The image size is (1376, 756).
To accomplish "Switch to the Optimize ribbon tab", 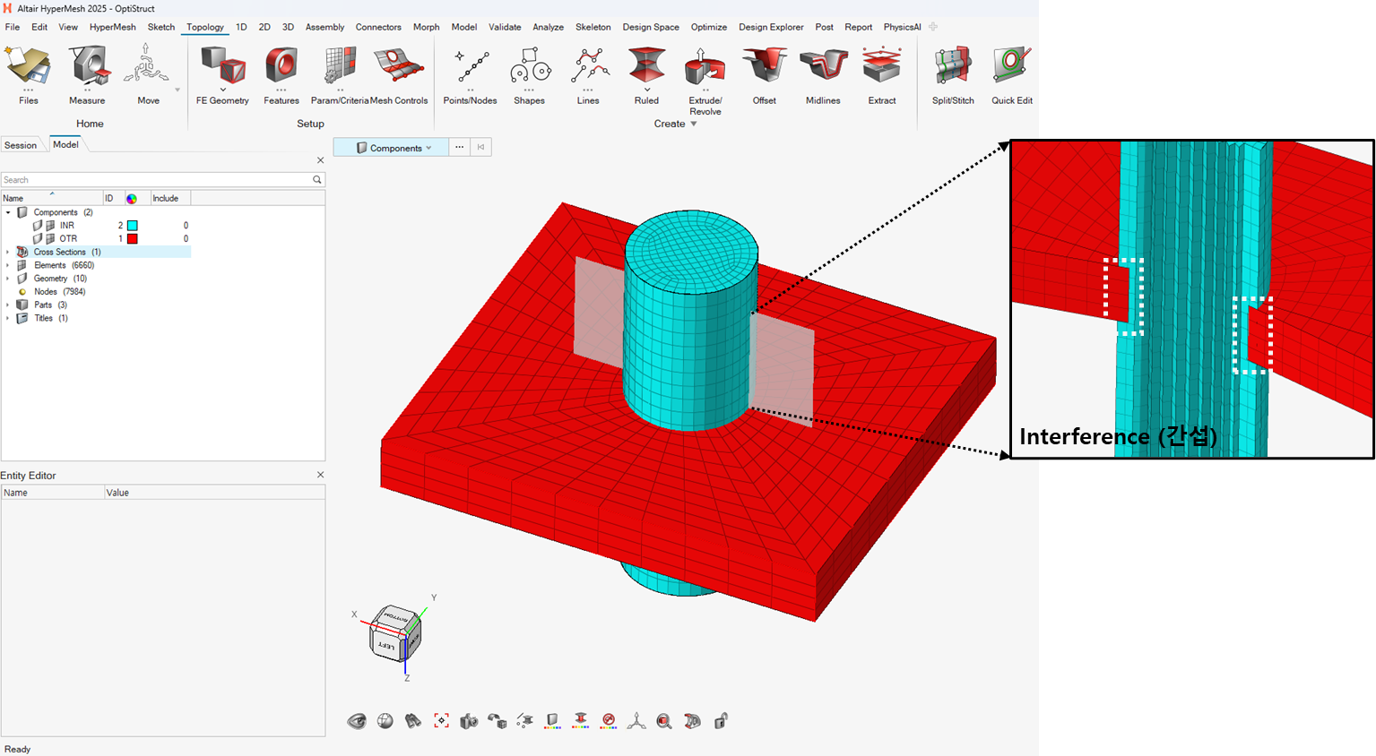I will click(708, 27).
